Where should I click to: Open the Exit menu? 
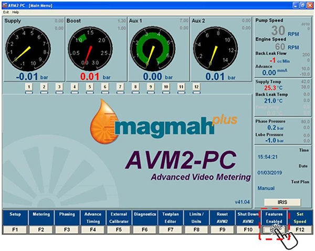click(6, 12)
